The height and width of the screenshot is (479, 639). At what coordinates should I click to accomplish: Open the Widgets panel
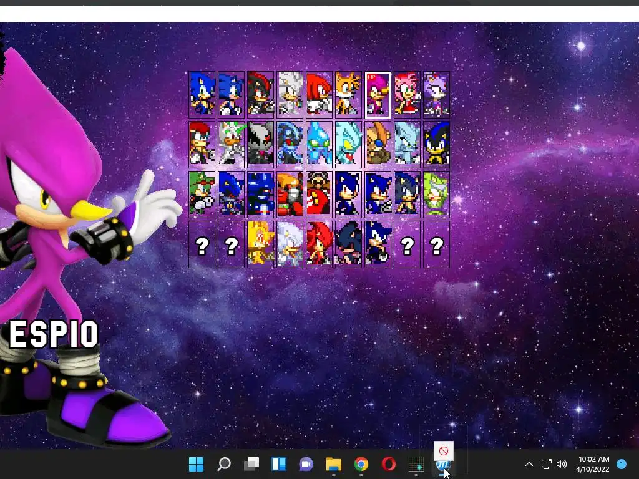coord(279,464)
